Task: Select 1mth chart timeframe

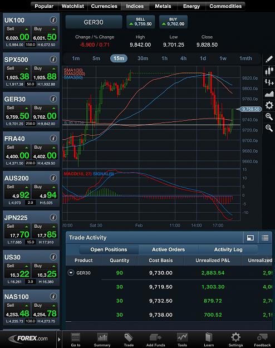Action: (x=245, y=58)
